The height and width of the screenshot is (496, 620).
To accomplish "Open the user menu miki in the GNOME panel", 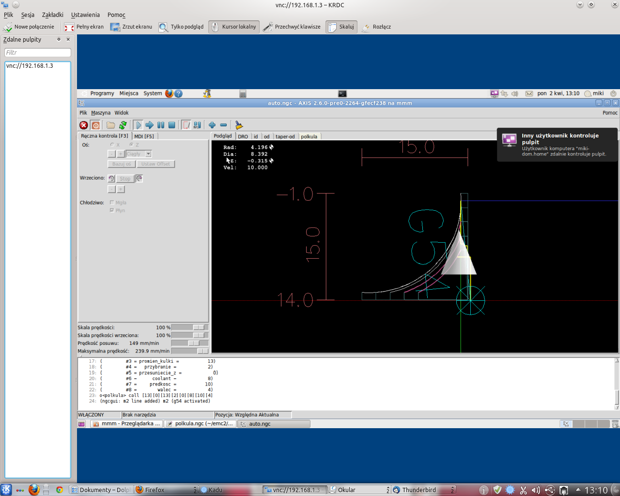I will [594, 93].
